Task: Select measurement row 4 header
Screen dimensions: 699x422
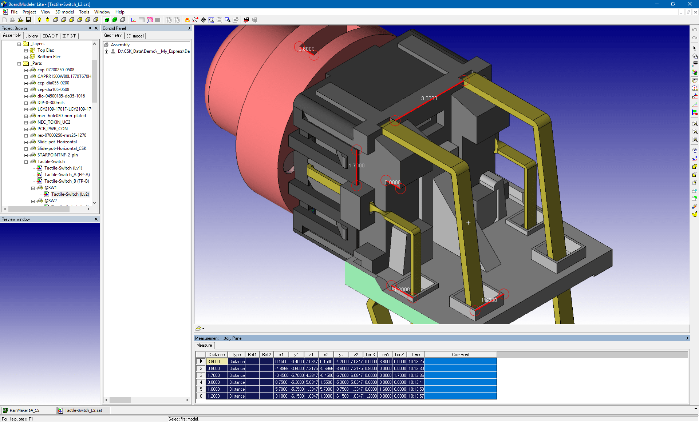Action: [x=201, y=382]
